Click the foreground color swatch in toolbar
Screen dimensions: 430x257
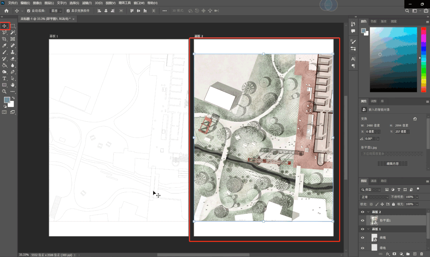coord(7,100)
